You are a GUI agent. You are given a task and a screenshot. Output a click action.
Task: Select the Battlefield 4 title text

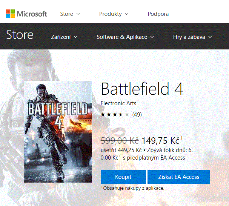[x=142, y=89]
